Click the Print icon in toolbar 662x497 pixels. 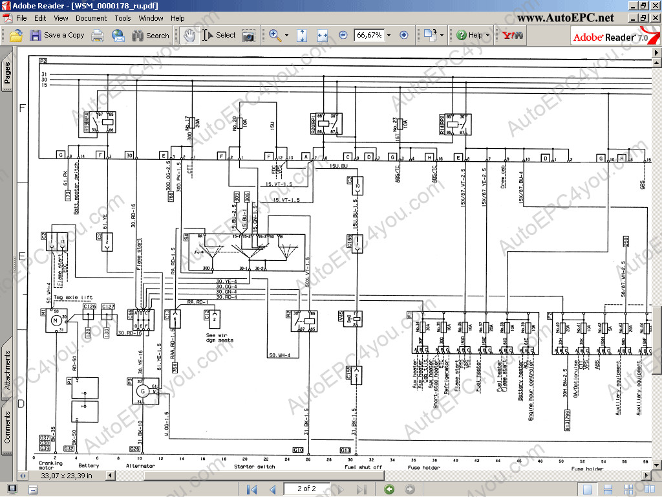pos(98,36)
